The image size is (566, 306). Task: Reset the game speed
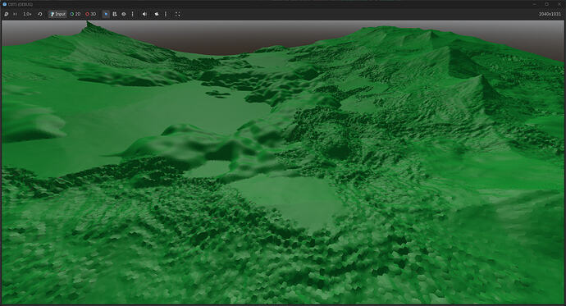[x=40, y=14]
